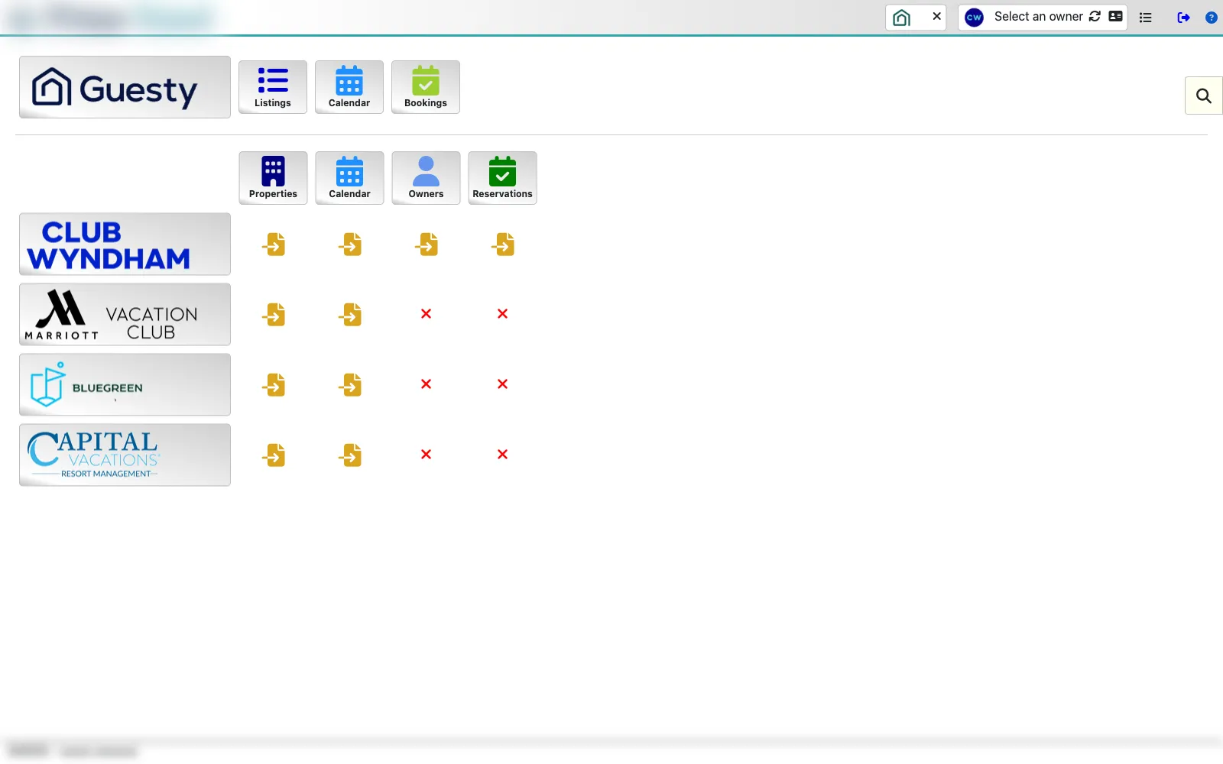Select the Capital Vacations logo tile
The width and height of the screenshot is (1223, 764).
pos(125,455)
